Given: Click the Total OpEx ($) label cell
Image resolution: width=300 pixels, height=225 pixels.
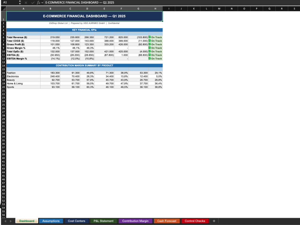Looking at the screenshot, I should pos(23,52).
